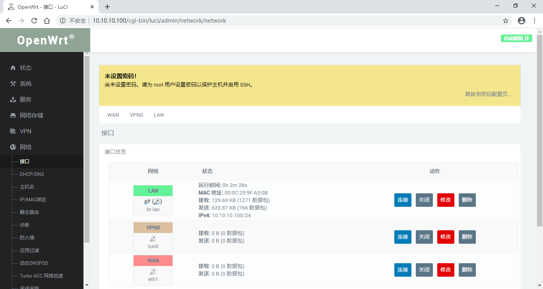
Task: Click 删除 button for VPN0
Action: tap(467, 237)
